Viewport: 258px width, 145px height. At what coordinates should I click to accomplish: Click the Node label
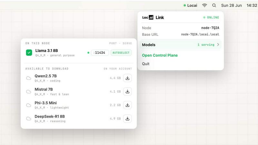pos(146,28)
